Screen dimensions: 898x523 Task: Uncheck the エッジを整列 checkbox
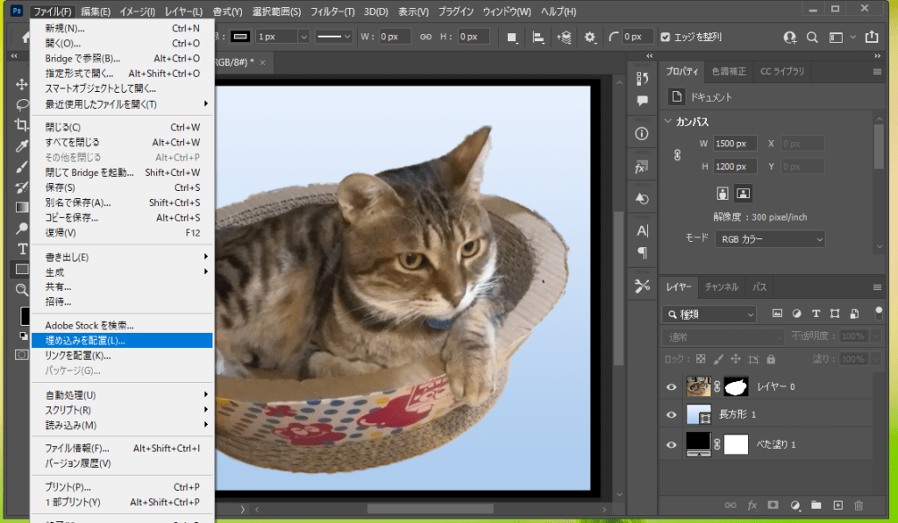[x=666, y=37]
